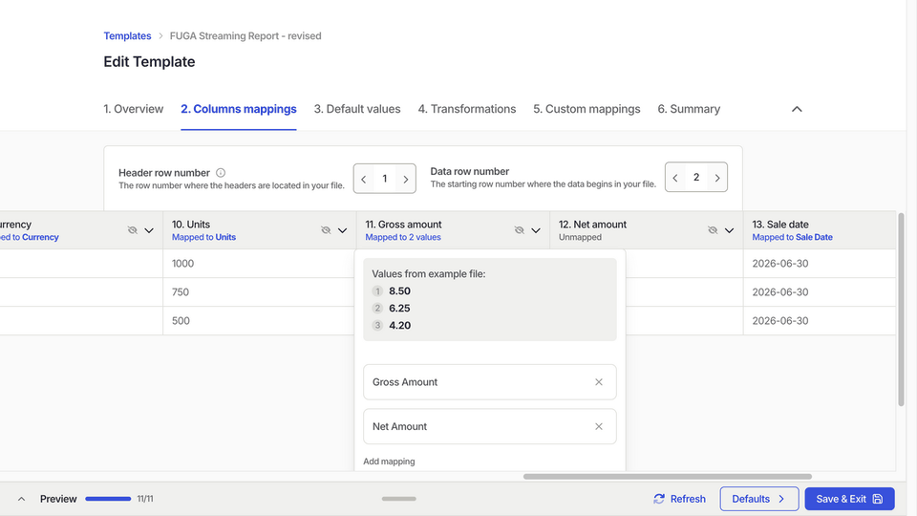The width and height of the screenshot is (917, 516).
Task: Collapse the Gross amount mapping dropdown
Action: pos(536,230)
